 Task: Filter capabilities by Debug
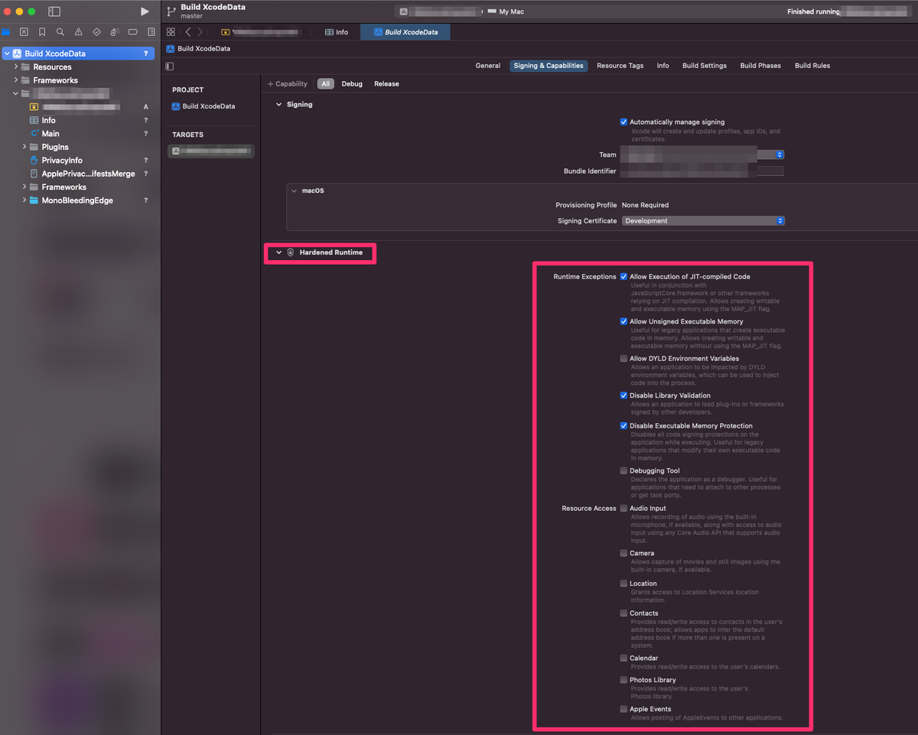click(352, 84)
